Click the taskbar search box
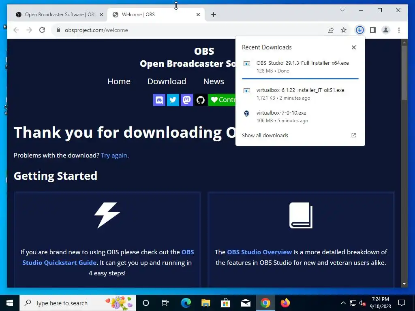Screen dimensions: 415x311 [78, 303]
